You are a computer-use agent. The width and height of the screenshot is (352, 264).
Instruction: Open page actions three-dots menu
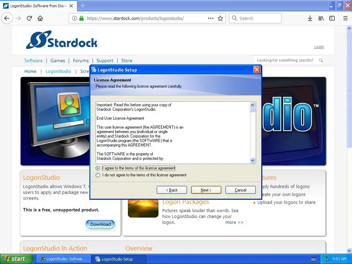point(211,18)
